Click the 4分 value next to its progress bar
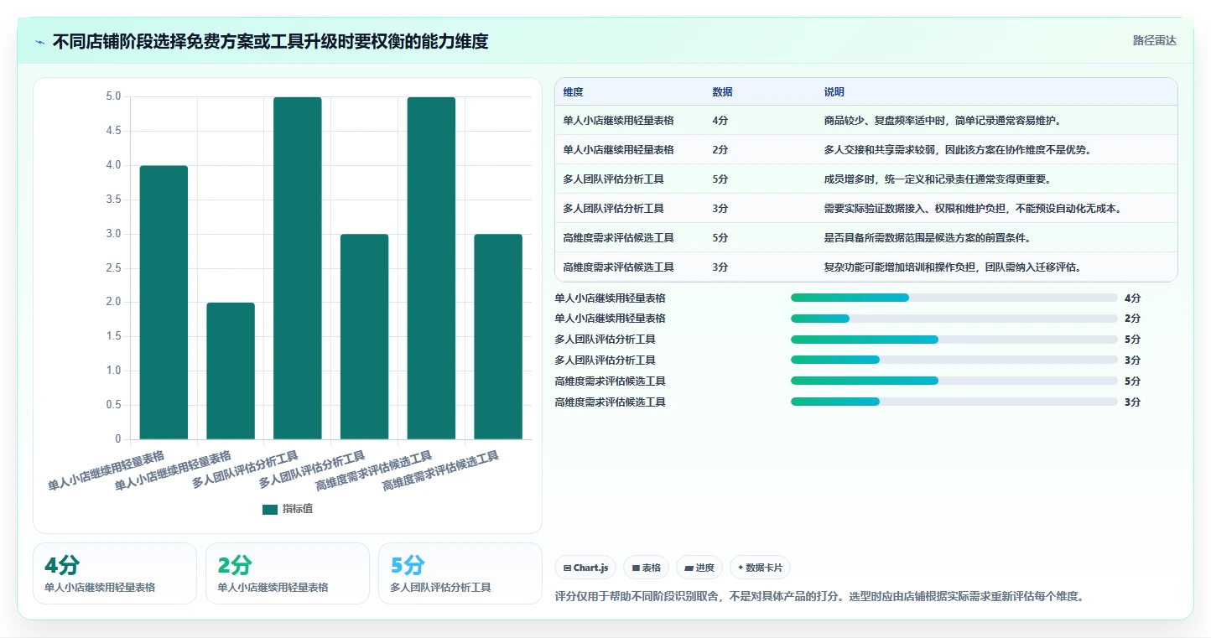 pyautogui.click(x=1132, y=298)
